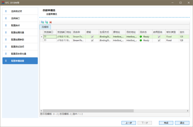Open the 配置测试选项 sidebar step

[x=20, y=47]
